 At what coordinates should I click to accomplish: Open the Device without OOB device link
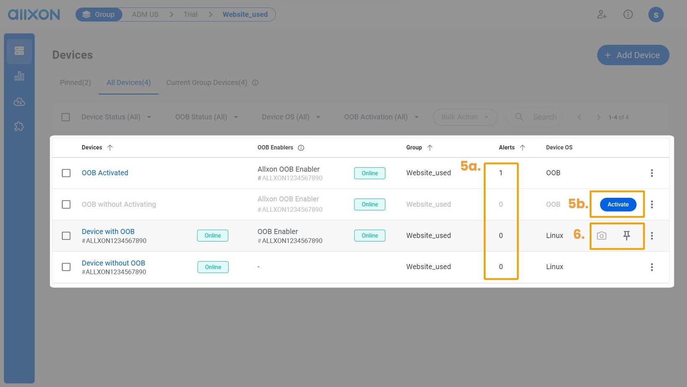click(113, 262)
